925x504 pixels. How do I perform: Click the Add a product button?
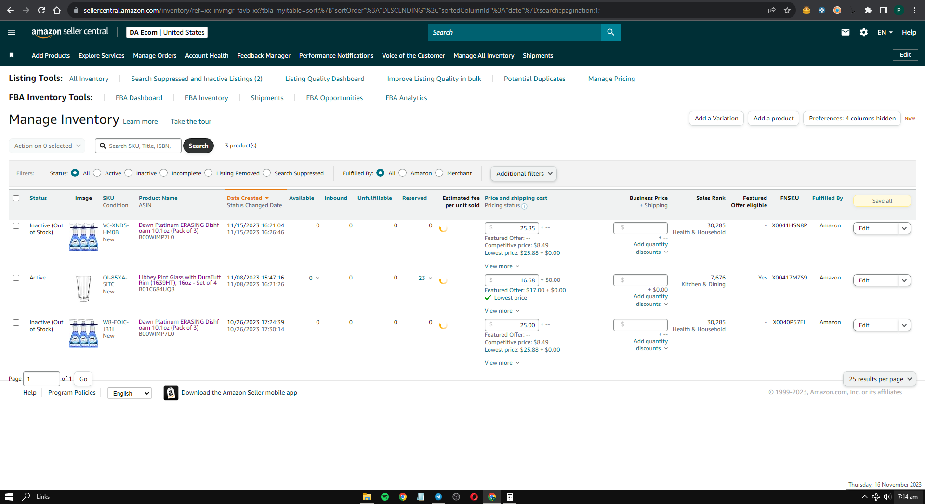[774, 119]
